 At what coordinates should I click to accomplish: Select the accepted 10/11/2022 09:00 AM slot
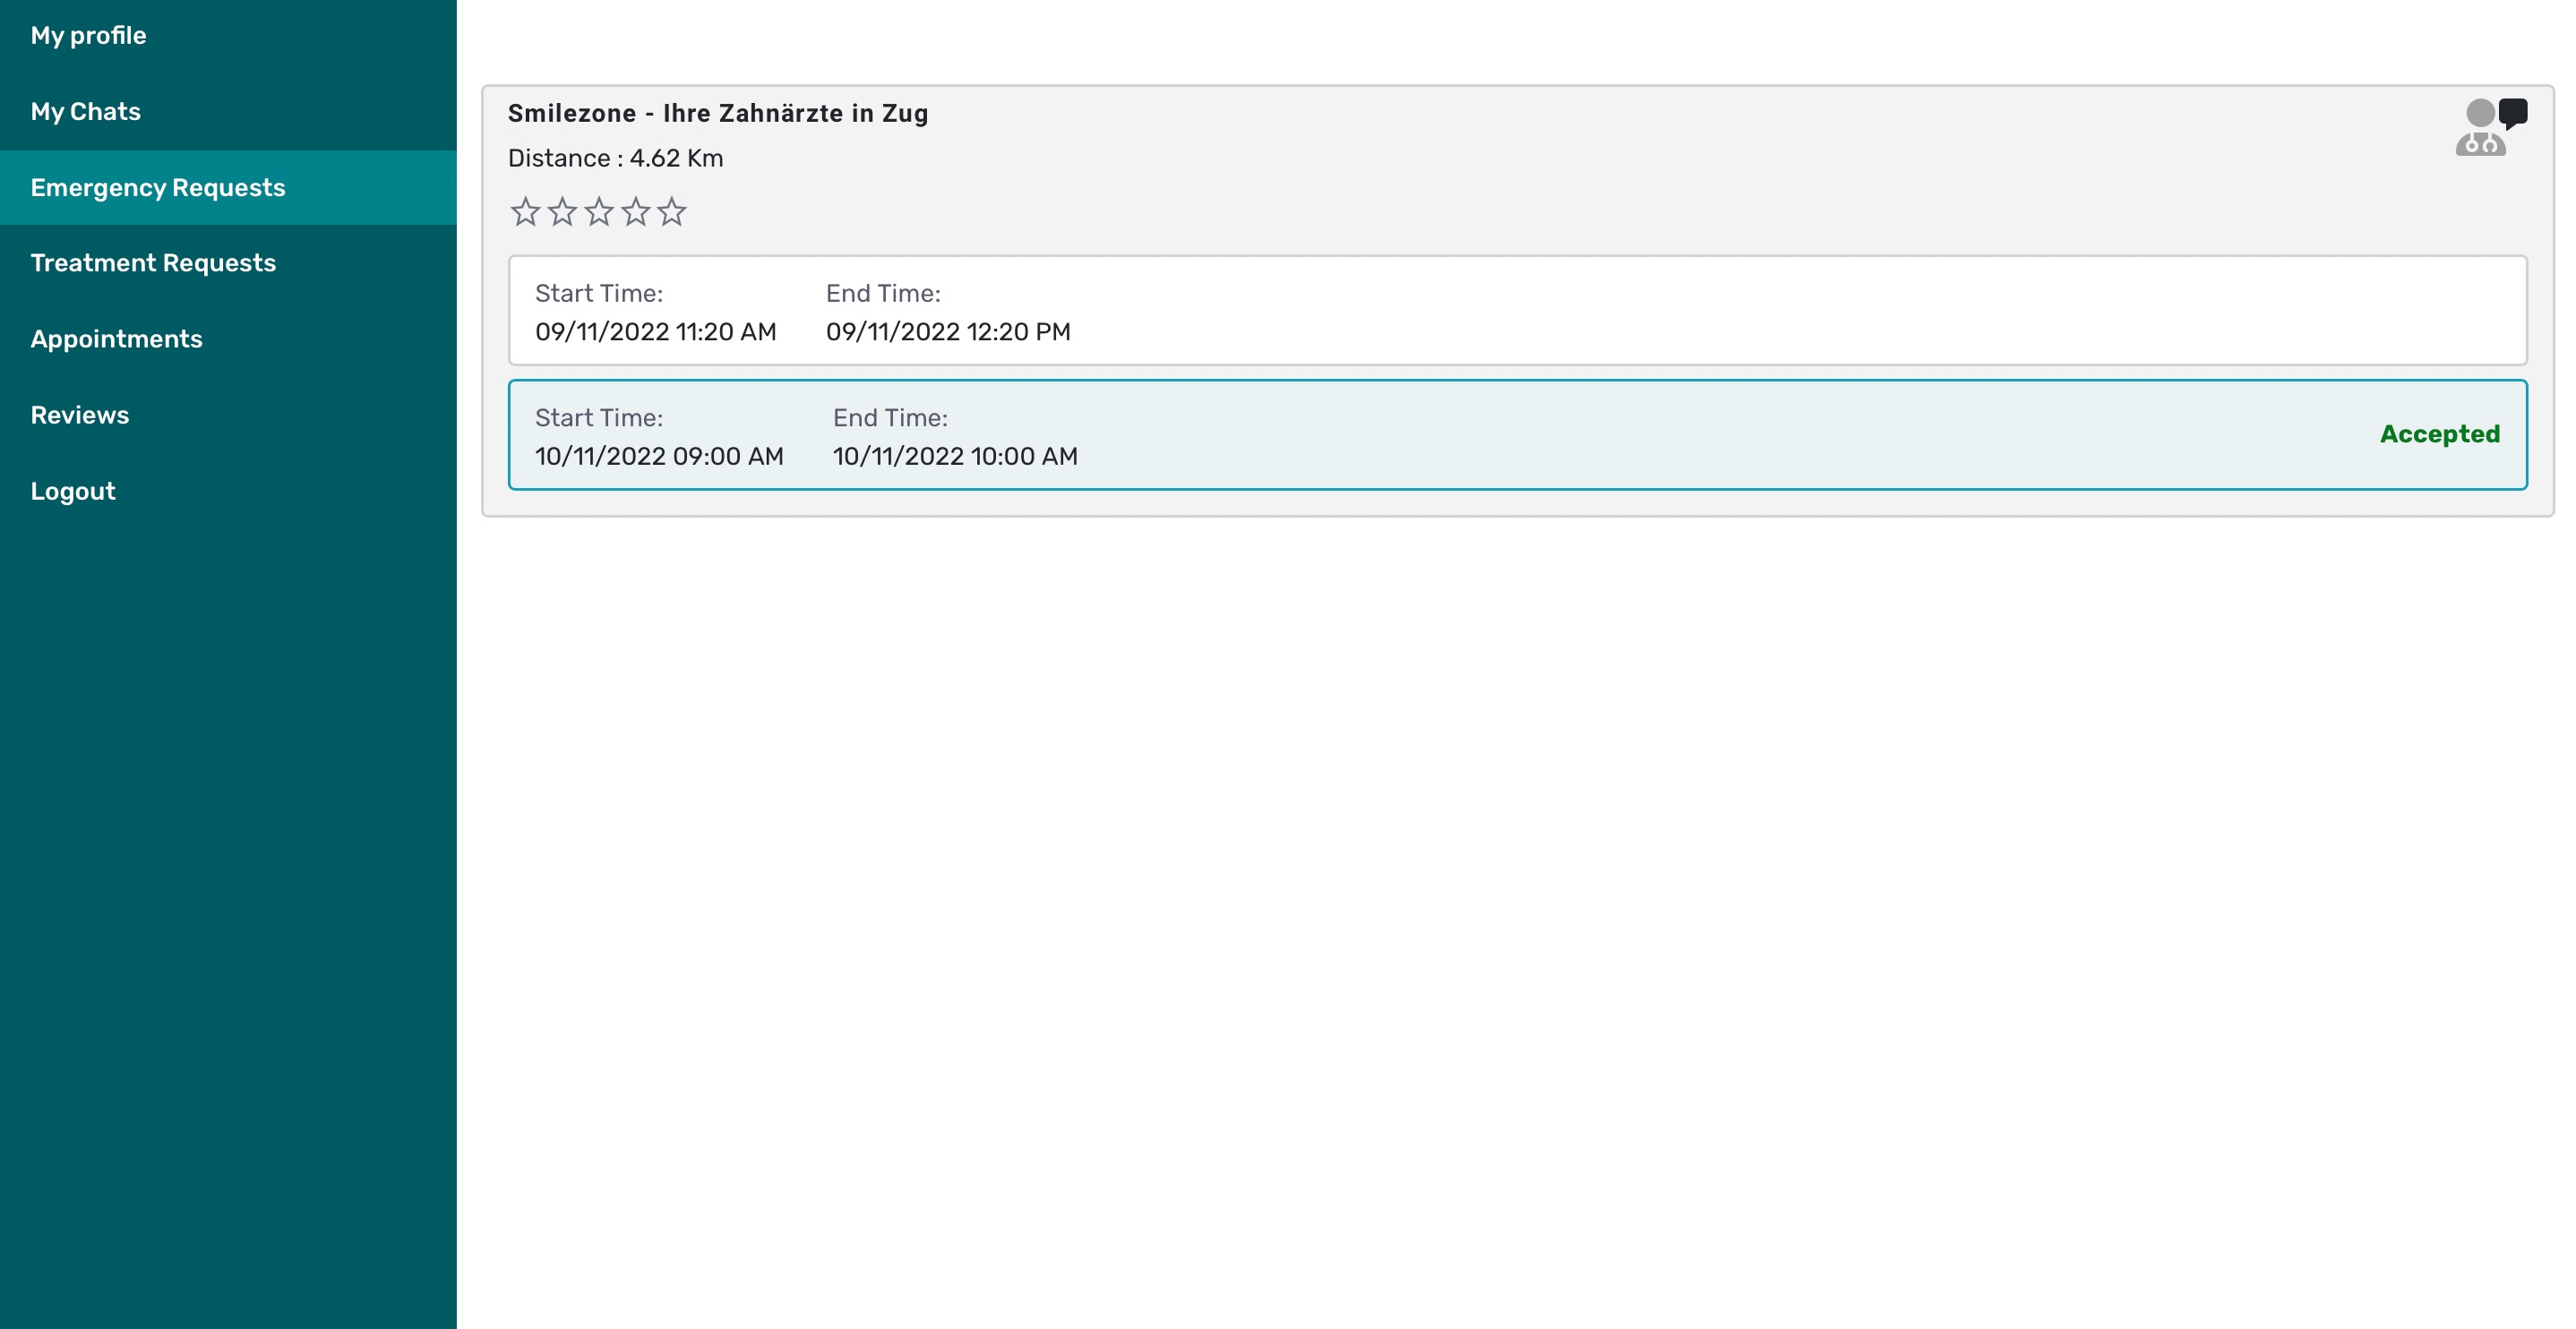pos(1517,435)
